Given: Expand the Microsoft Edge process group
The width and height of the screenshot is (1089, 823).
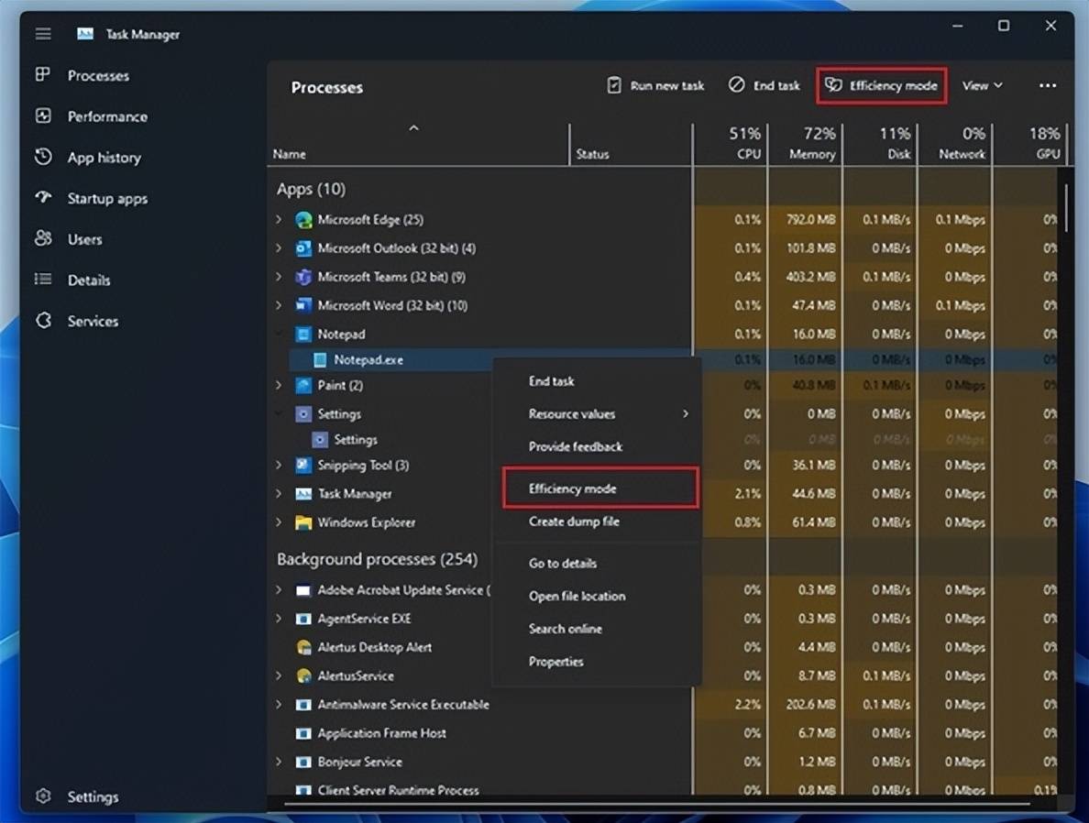Looking at the screenshot, I should tap(280, 220).
